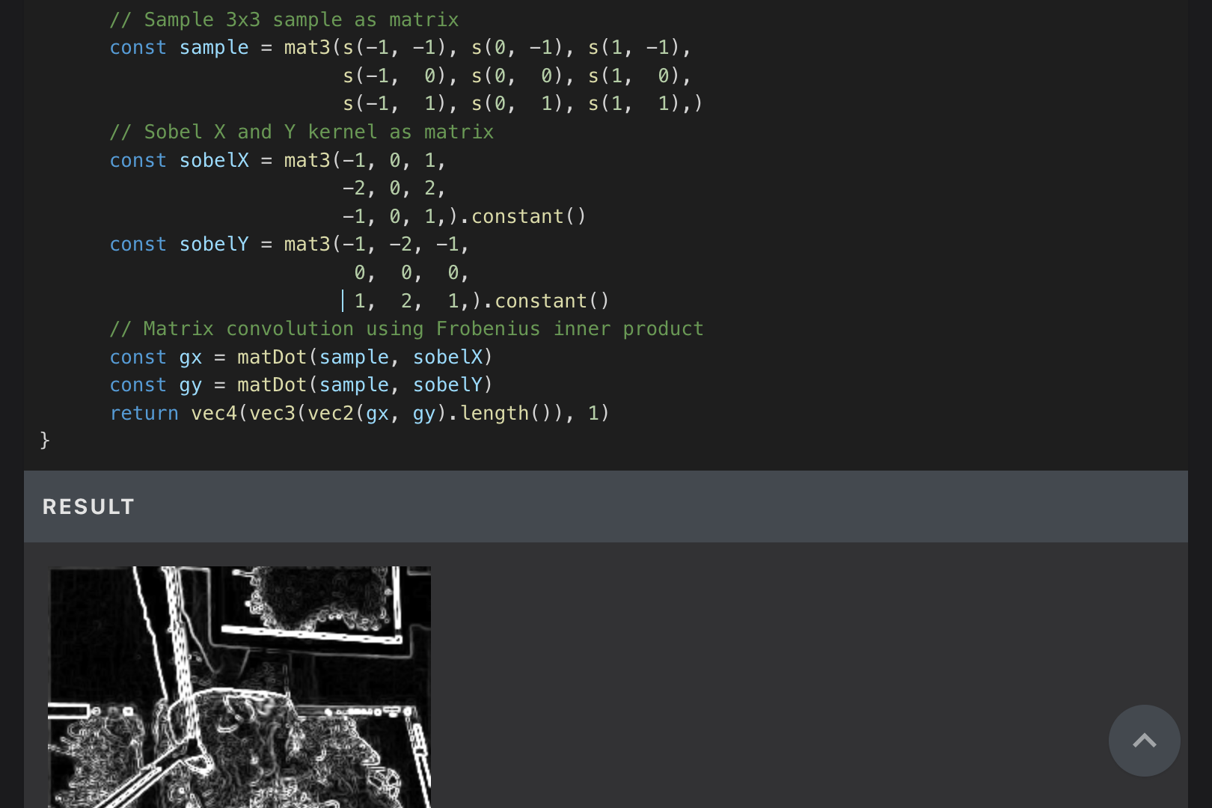Select the gx constant name

(x=189, y=357)
